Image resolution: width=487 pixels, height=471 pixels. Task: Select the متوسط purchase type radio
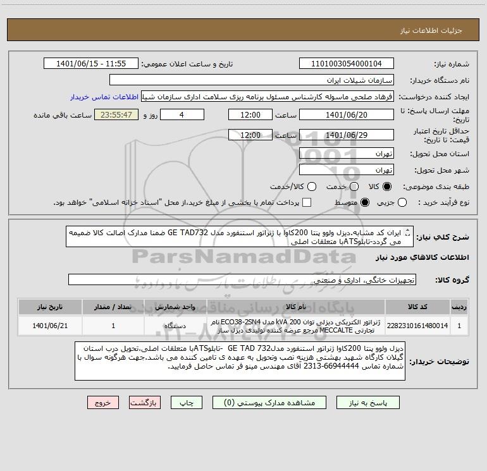tap(365, 203)
